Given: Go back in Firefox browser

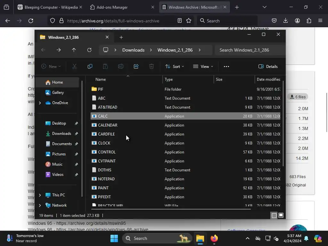Looking at the screenshot, I should (x=8, y=21).
